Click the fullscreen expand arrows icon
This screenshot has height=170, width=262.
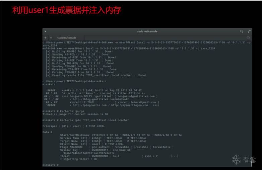[249, 31]
